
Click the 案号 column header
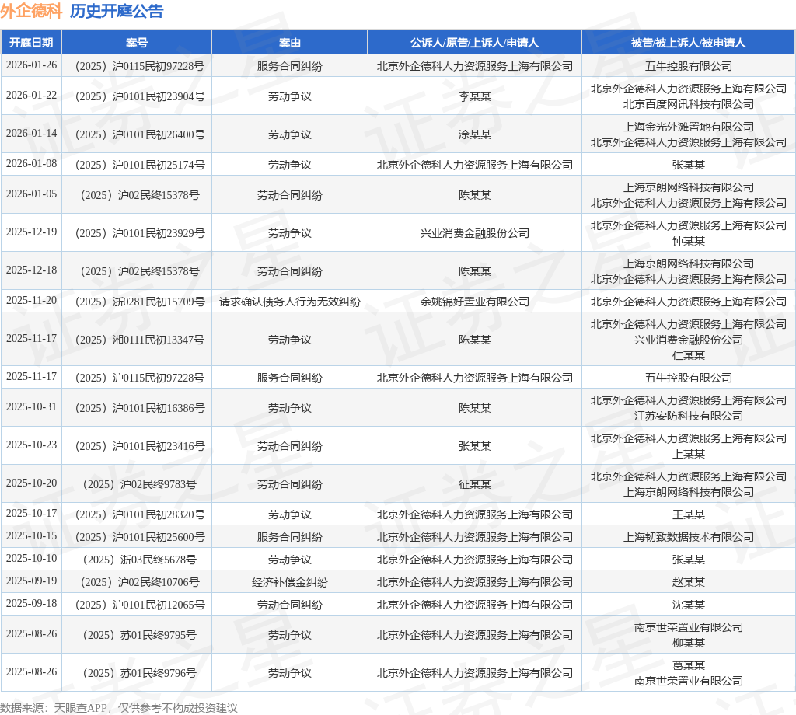coord(137,43)
